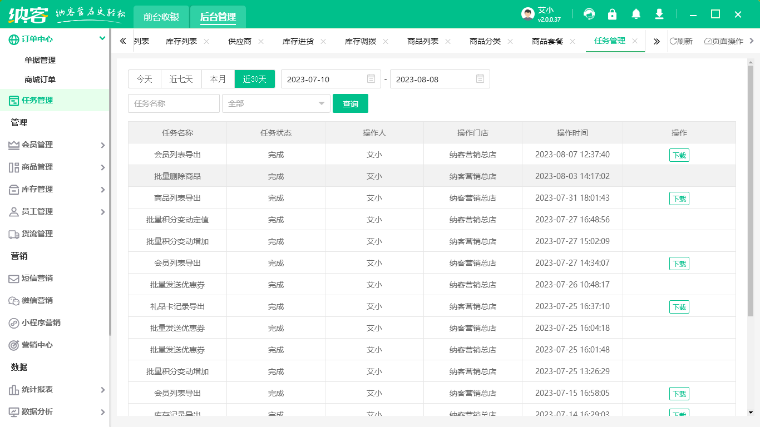Download 会员列表导出 from 2023-08-07

[x=679, y=155]
